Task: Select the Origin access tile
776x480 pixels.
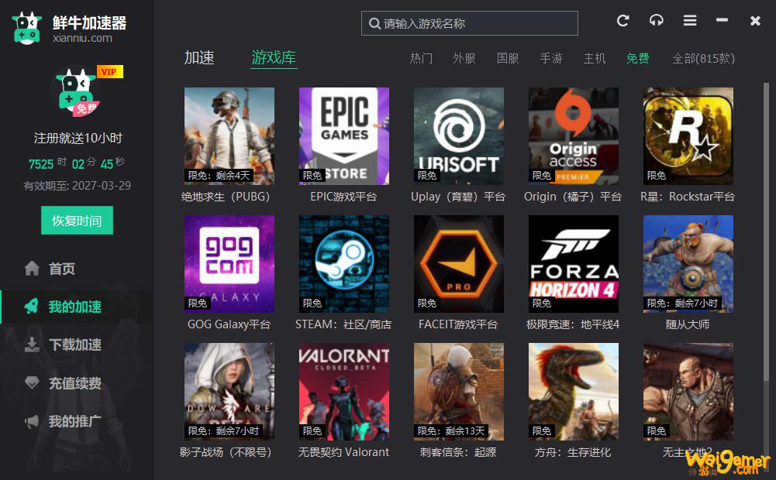Action: (x=574, y=136)
